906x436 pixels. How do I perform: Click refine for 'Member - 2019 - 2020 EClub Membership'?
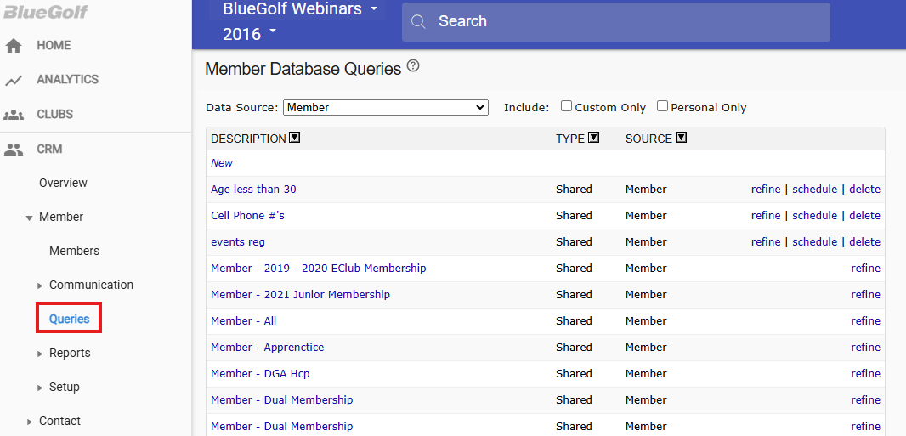coord(865,268)
